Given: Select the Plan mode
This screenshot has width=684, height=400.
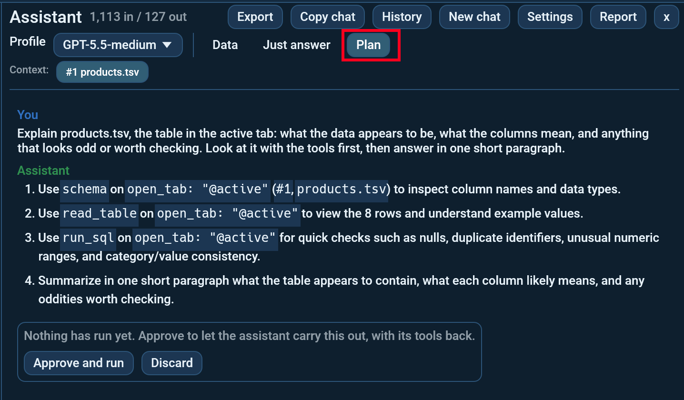Looking at the screenshot, I should [369, 45].
